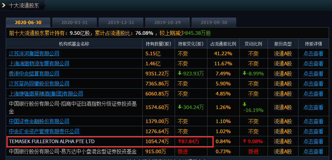Viewport: 332px width, 160px height.
Task: Click the 1054.74万 holding value
Action: tap(157, 141)
